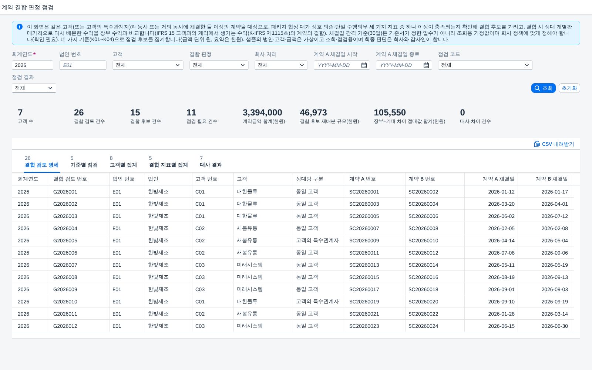Click the 결합 후보 건수 value 15

(135, 112)
